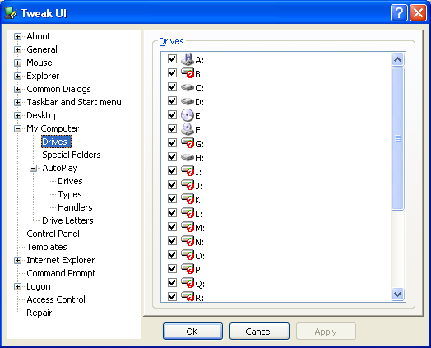This screenshot has width=431, height=348.
Task: Toggle the M: drive checkbox
Action: point(172,226)
